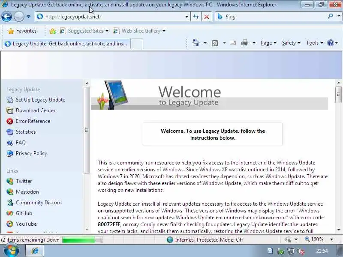Open the GitHub sidebar link
343x257 pixels.
24,213
